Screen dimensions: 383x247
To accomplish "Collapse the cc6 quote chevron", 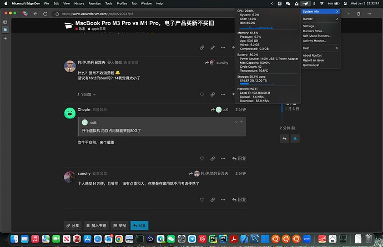I will click(236, 122).
